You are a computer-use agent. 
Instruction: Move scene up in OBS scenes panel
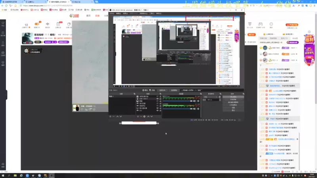[x=117, y=116]
